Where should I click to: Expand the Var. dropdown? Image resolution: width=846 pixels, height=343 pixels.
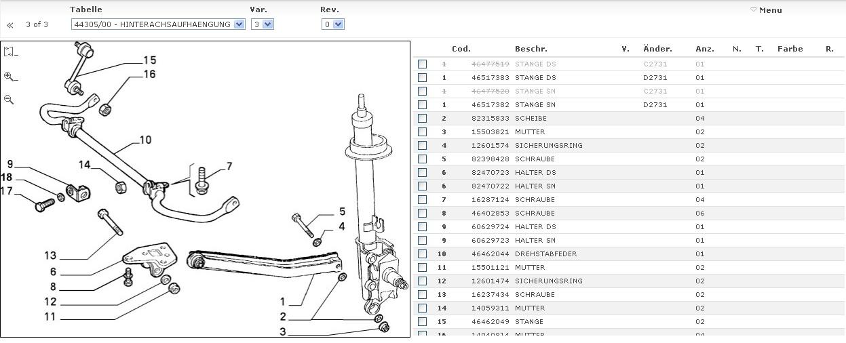point(262,24)
